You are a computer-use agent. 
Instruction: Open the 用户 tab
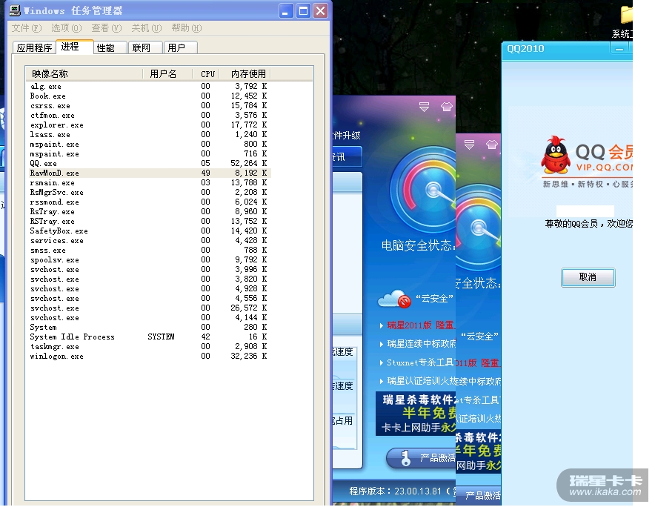coord(181,47)
